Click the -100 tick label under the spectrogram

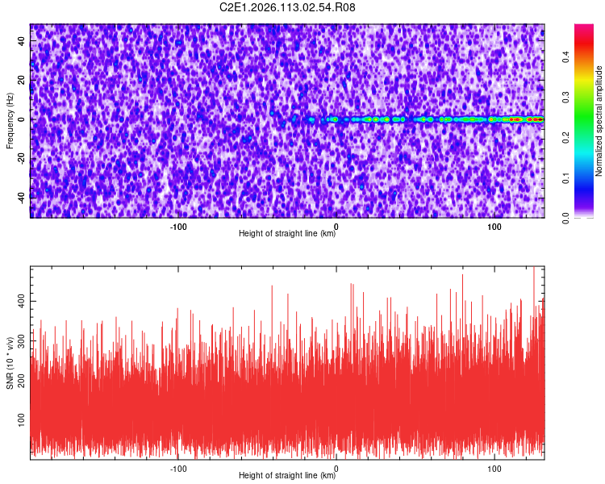click(x=178, y=226)
